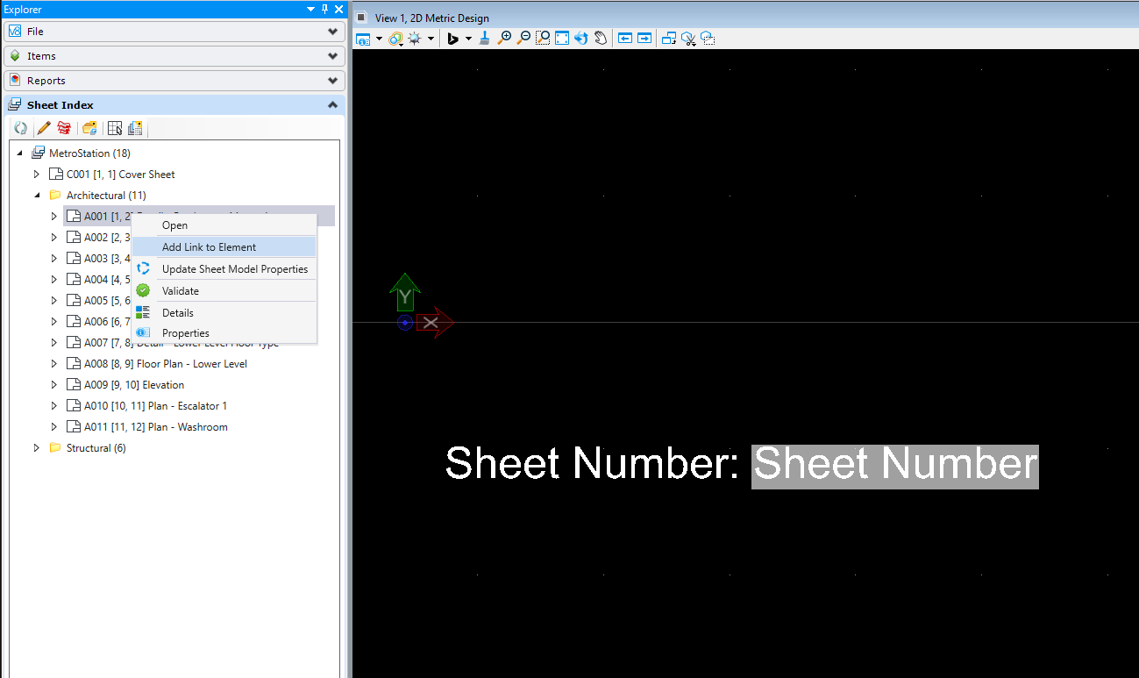Click the stacked pages with table icon
Screen dimensions: 1139x678
click(x=135, y=128)
